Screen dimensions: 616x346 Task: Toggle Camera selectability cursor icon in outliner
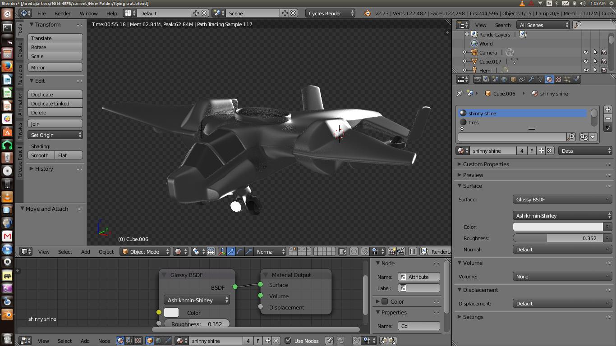click(595, 52)
